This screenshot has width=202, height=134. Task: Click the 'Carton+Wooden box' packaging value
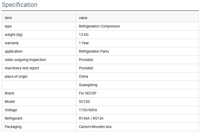pos(95,127)
